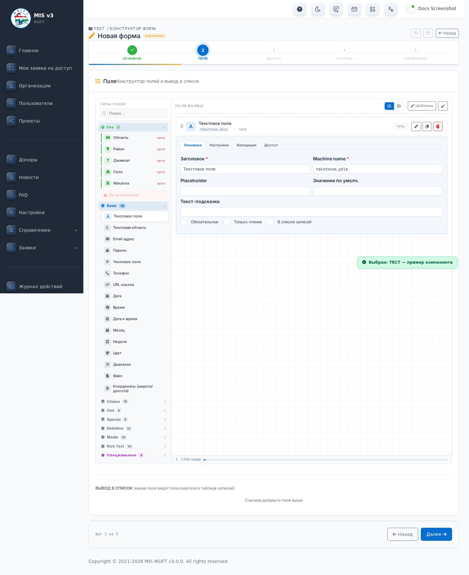Click the Далее button
The width and height of the screenshot is (469, 575).
[436, 534]
